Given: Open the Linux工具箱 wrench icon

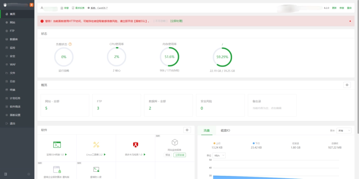Looking at the screenshot, I should click(x=96, y=145).
